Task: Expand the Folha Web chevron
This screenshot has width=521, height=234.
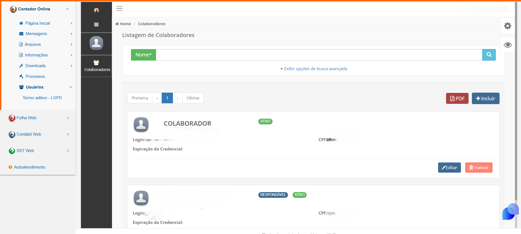Action: pyautogui.click(x=68, y=118)
